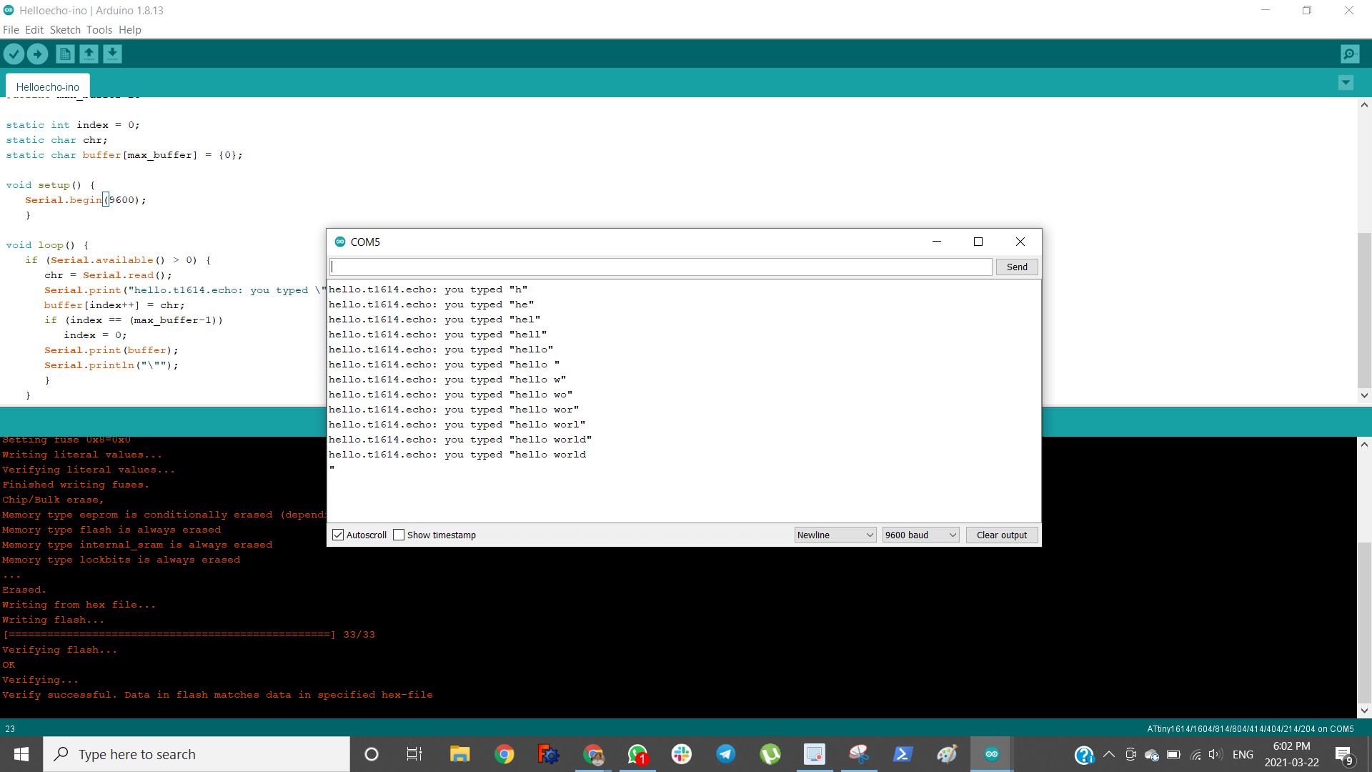Open the 9600 baud rate dropdown
1372x772 pixels.
pyautogui.click(x=920, y=535)
